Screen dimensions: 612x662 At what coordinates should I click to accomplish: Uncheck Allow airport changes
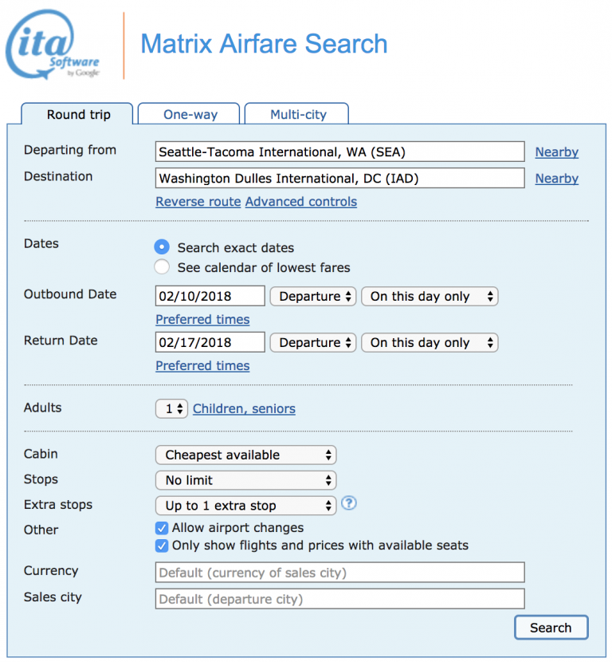pos(162,527)
